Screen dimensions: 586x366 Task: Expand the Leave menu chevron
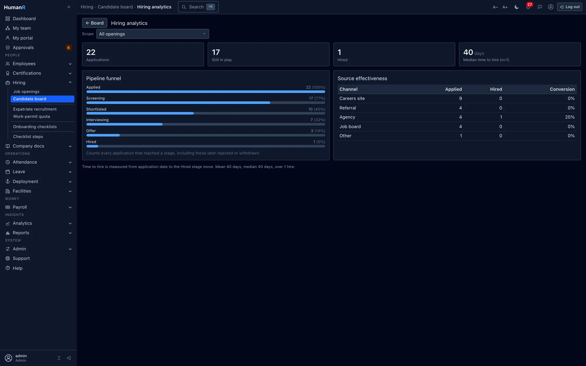click(70, 172)
